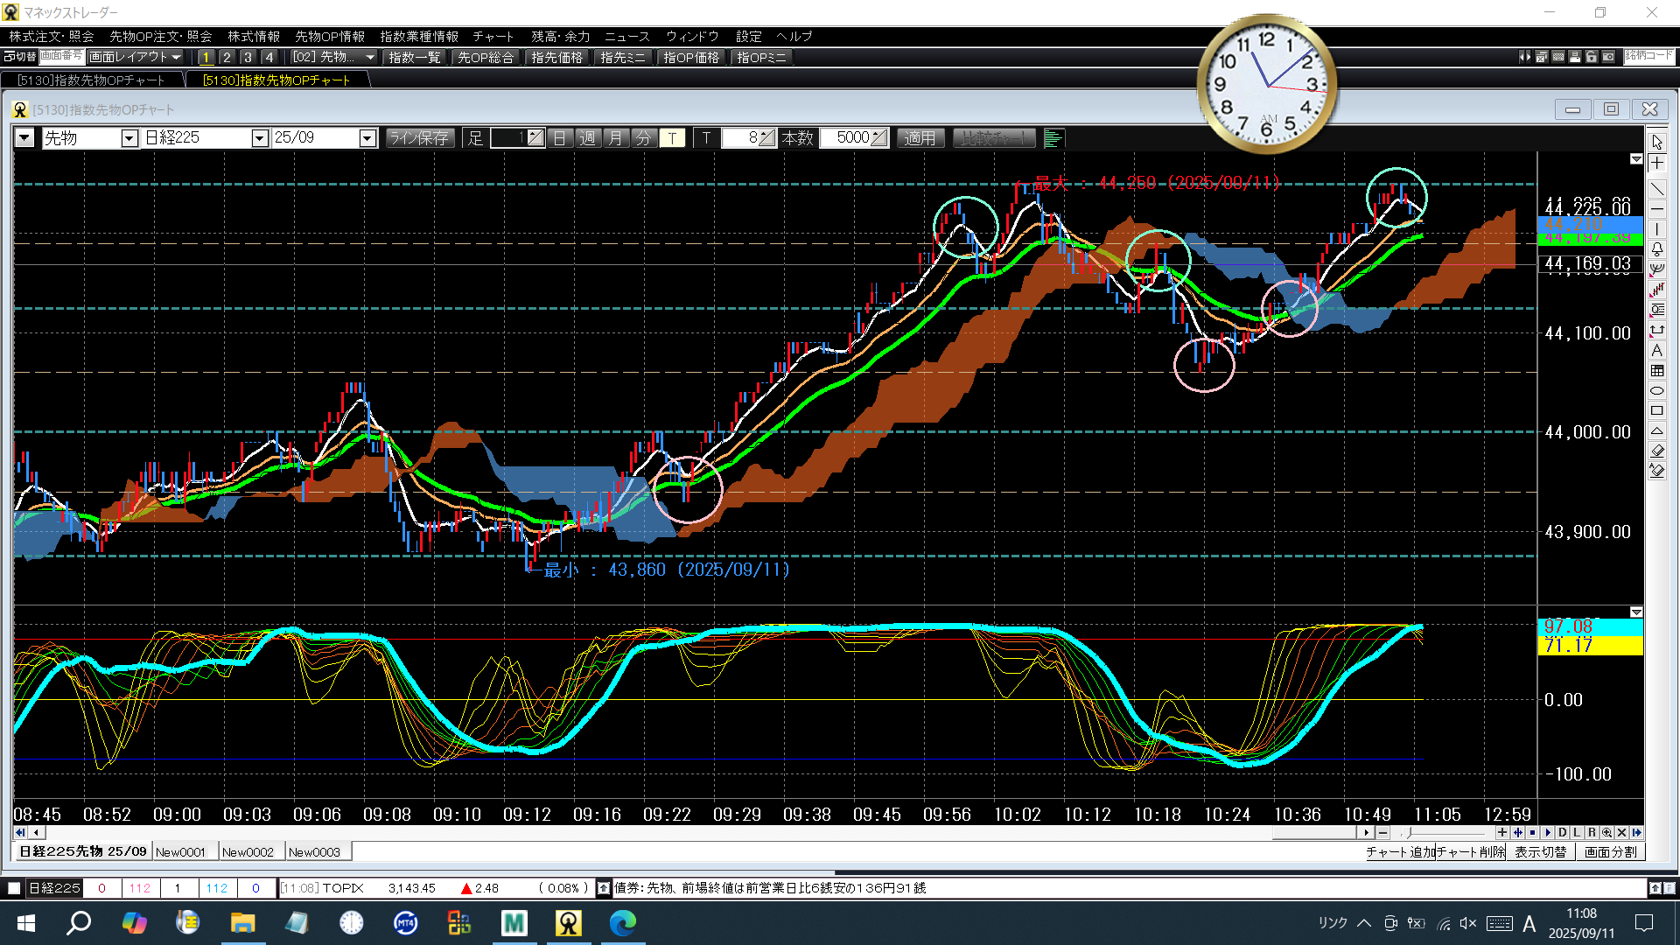Viewport: 1680px width, 945px height.
Task: Switch to the New0002 chart tab
Action: [248, 852]
